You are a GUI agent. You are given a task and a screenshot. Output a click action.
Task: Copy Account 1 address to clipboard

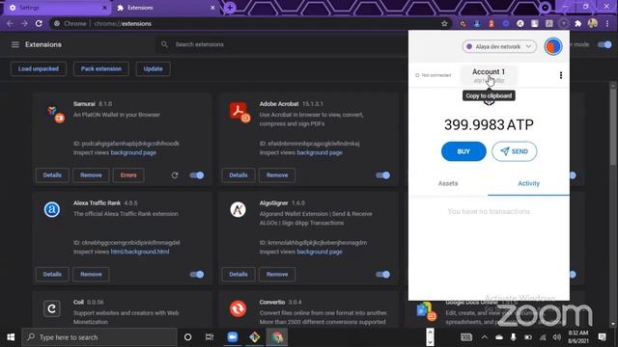489,75
